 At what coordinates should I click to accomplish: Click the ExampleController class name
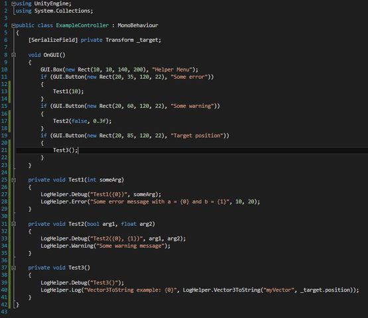click(82, 25)
